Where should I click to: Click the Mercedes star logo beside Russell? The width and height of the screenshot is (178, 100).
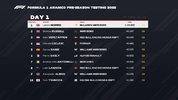pos(76,31)
